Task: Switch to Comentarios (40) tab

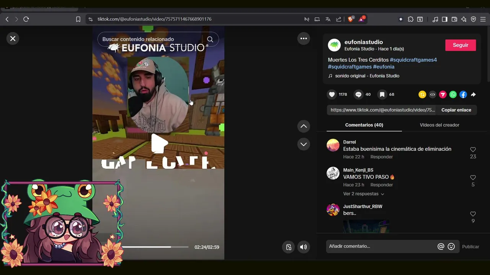Action: (x=364, y=125)
